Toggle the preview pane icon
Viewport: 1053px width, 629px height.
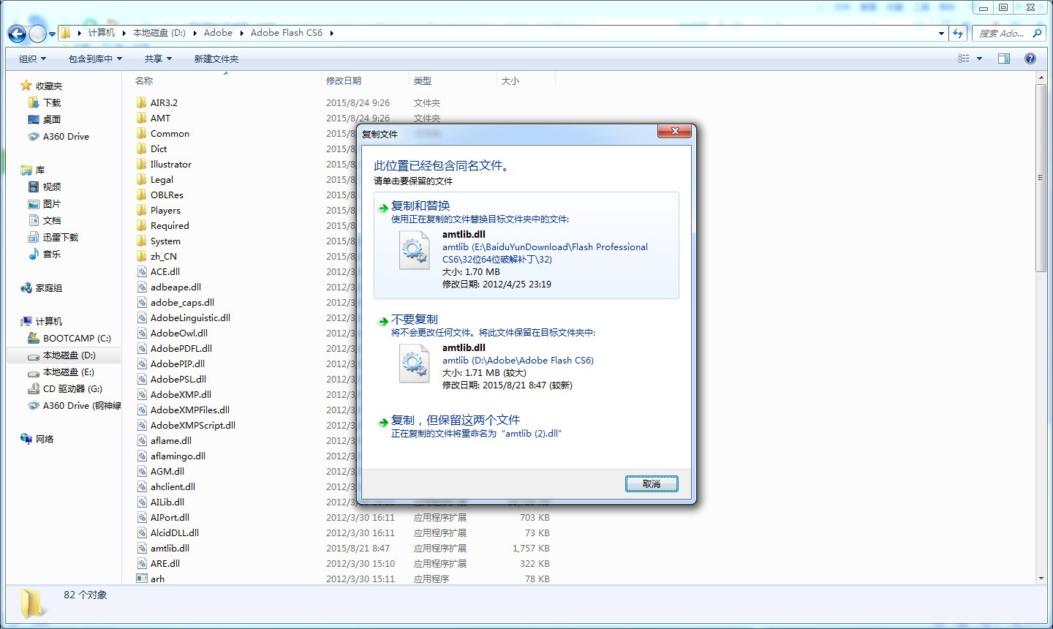pyautogui.click(x=1004, y=59)
